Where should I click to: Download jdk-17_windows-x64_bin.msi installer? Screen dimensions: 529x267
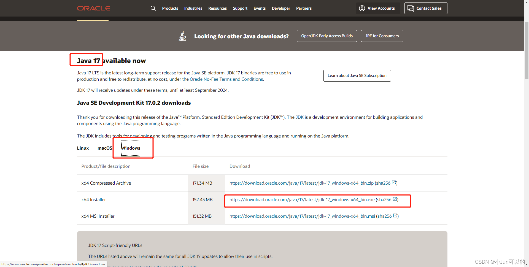pos(302,216)
